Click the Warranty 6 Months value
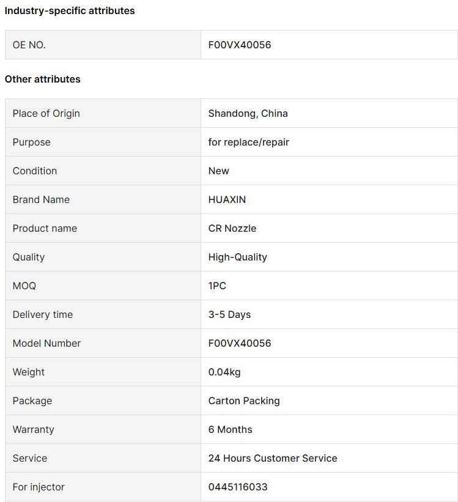 coord(230,429)
